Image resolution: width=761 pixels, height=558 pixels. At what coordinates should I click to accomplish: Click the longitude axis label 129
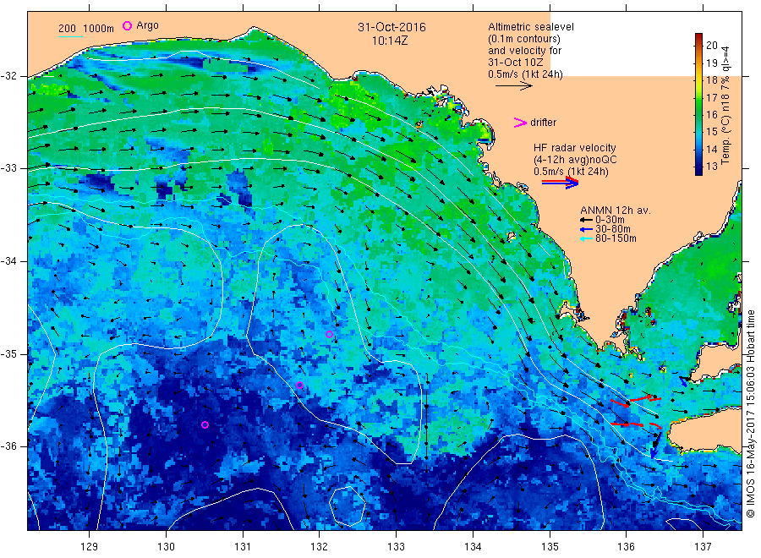pyautogui.click(x=90, y=547)
